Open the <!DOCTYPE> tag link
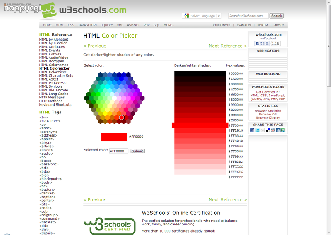 click(x=50, y=121)
